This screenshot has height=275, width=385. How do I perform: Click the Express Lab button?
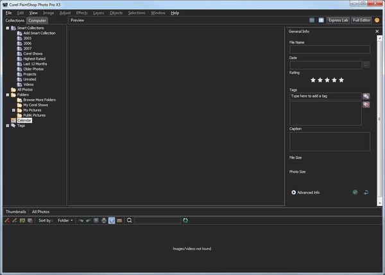pos(338,20)
